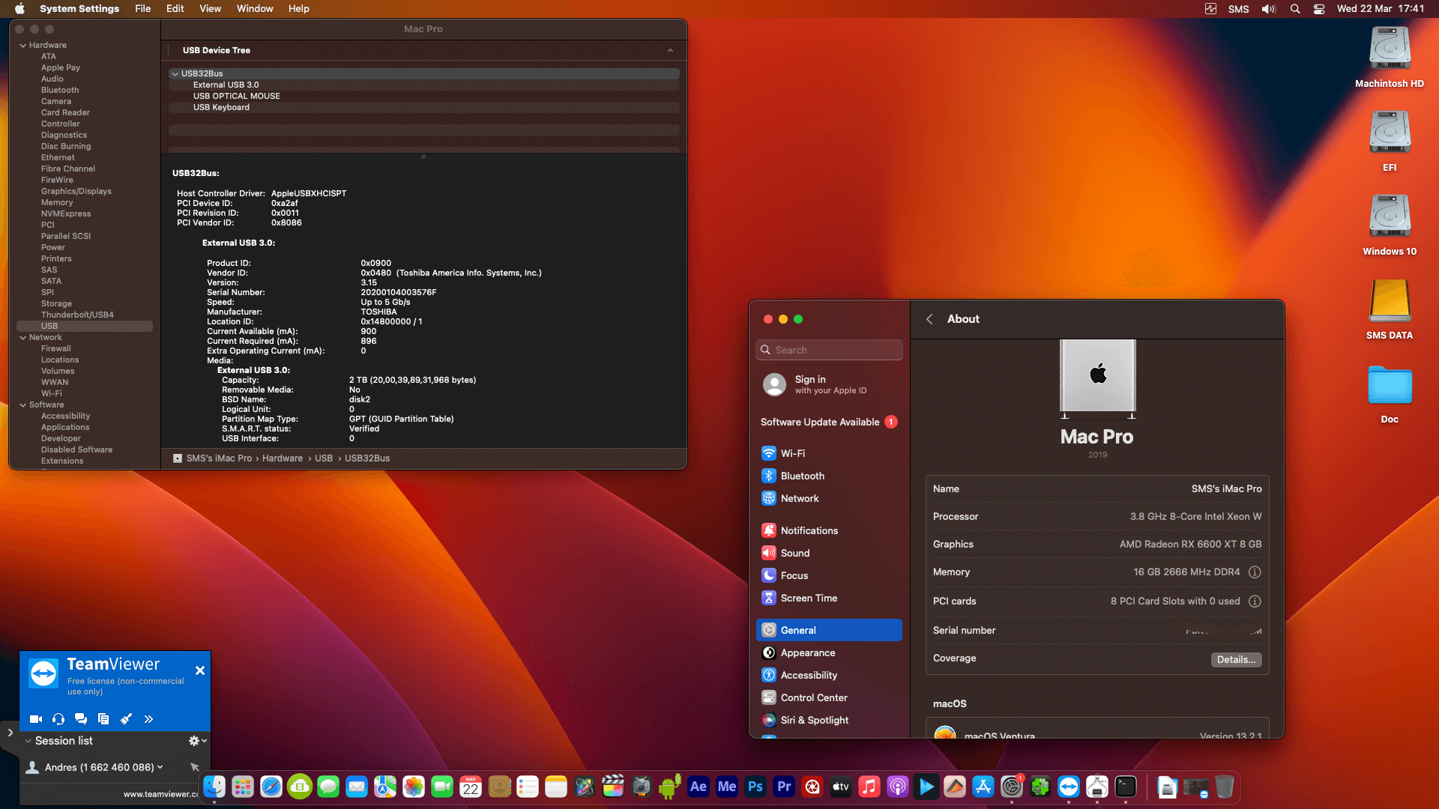Screen dimensions: 1439x809
Task: Click the System Settings search field
Action: [x=829, y=349]
